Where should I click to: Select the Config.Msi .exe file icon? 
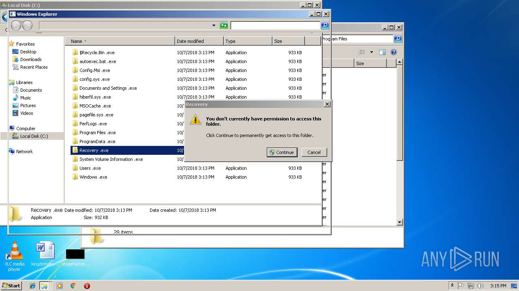(x=75, y=70)
